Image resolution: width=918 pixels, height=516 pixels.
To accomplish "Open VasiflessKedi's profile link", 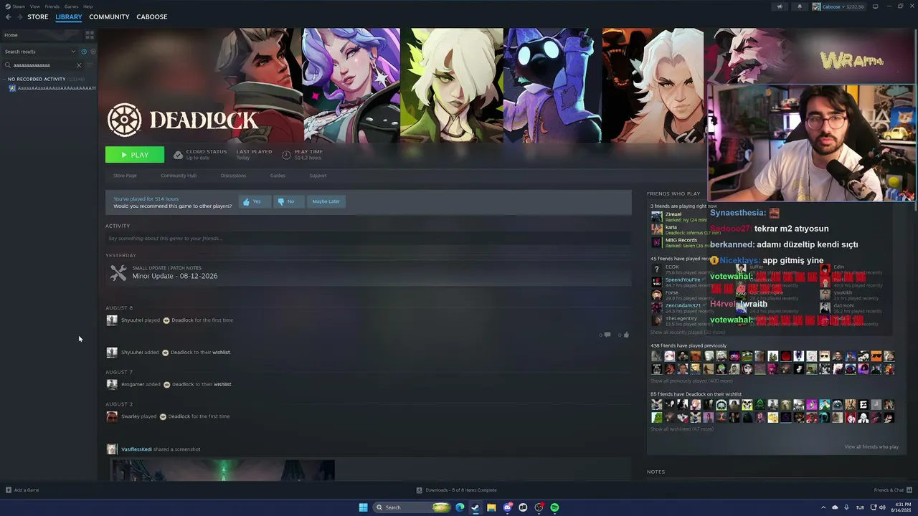I will 136,449.
